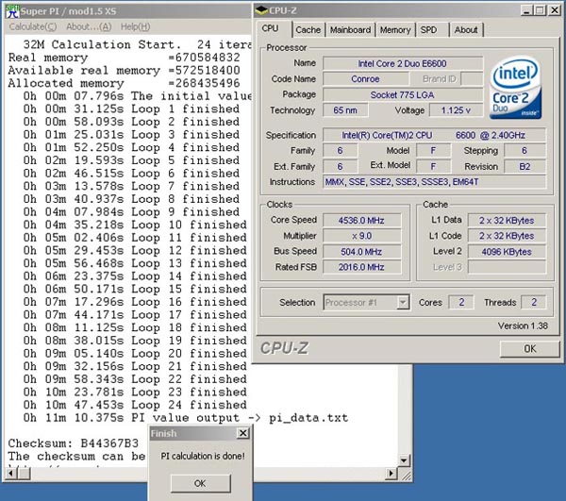
Task: Click the 'PI calculation is done!' message
Action: click(203, 457)
